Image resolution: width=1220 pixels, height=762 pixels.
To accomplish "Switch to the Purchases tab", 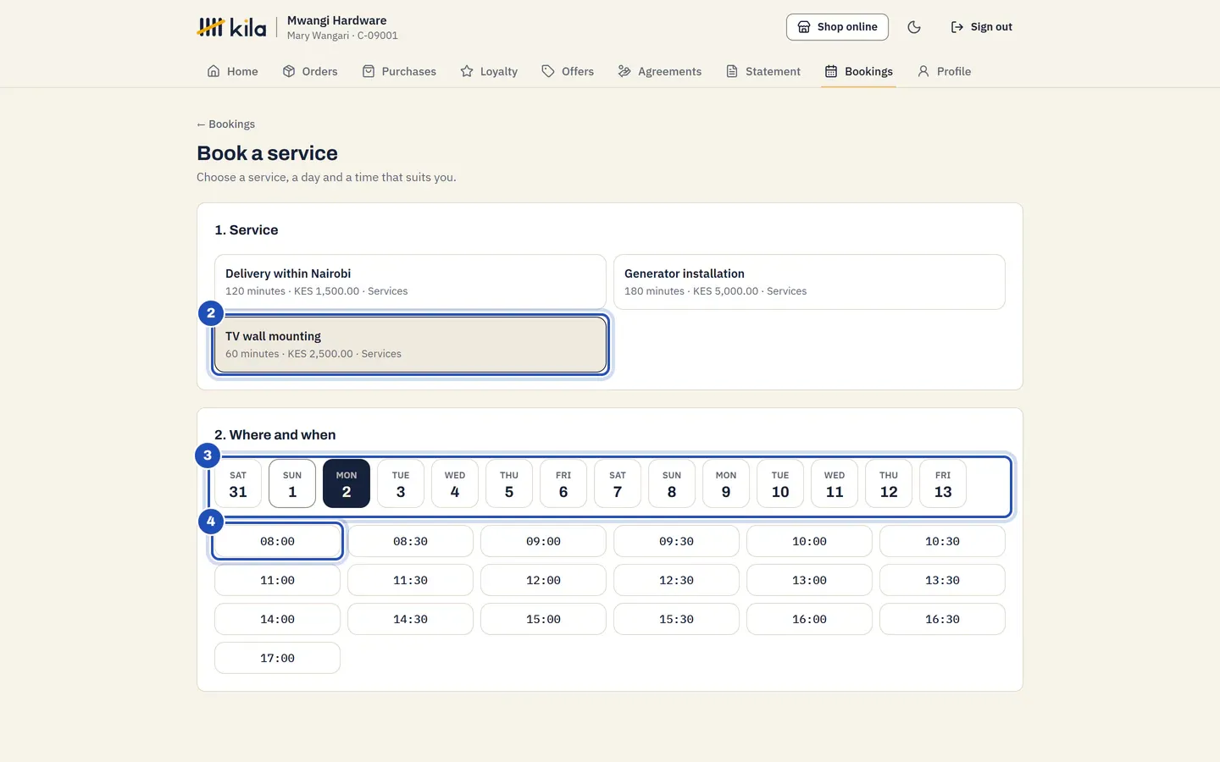I will point(399,71).
